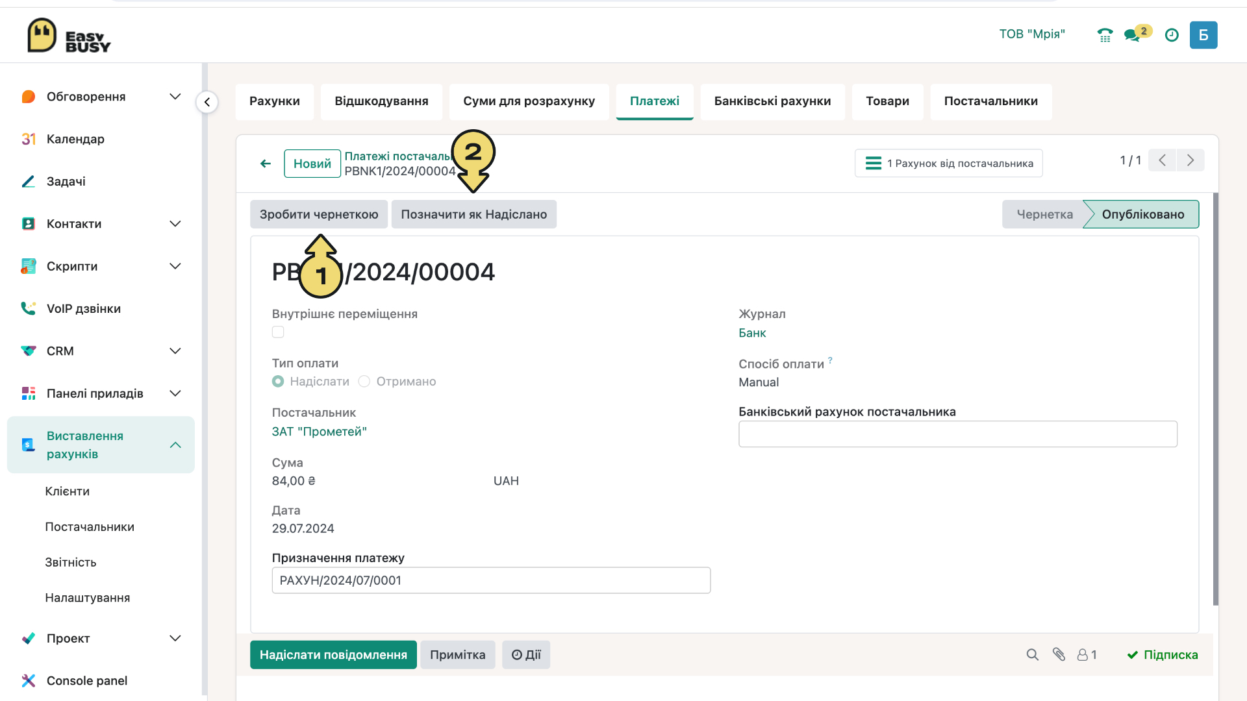Screen dimensions: 1247x701
Task: Expand the CRM menu chevron
Action: pos(175,351)
